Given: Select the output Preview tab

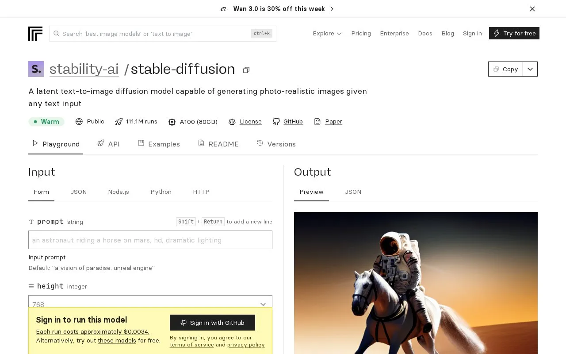Looking at the screenshot, I should [x=312, y=192].
